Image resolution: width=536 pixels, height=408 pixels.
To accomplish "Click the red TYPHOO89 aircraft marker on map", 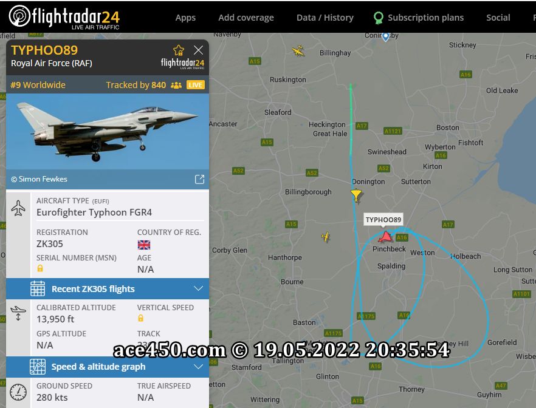I will (386, 237).
